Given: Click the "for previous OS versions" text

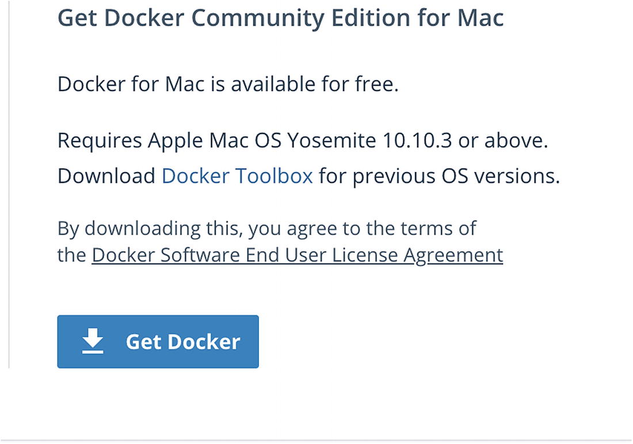Looking at the screenshot, I should 439,175.
